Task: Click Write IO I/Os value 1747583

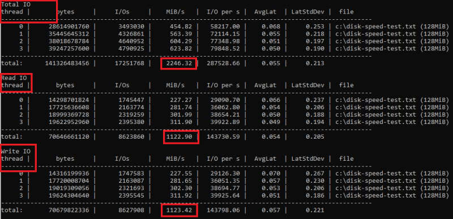Action: click(131, 174)
